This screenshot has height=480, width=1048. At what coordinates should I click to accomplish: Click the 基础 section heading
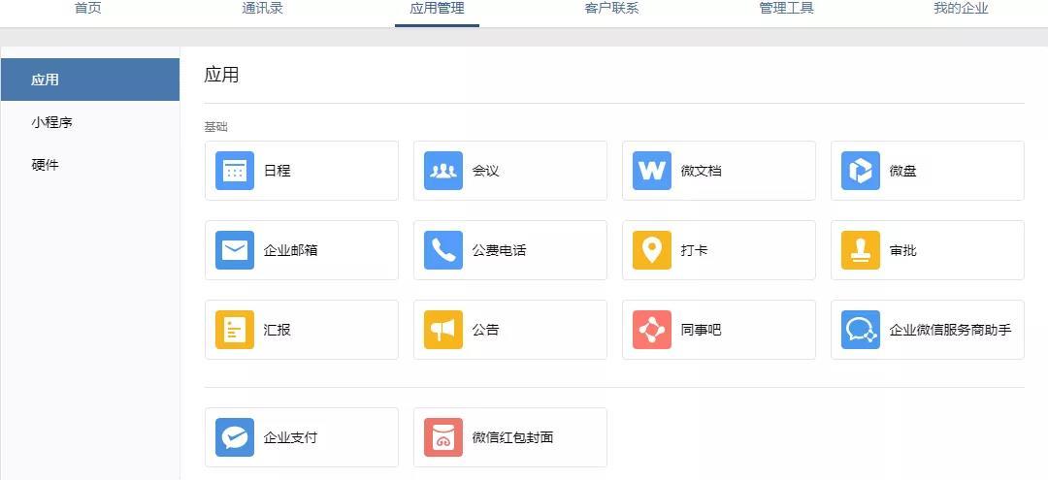215,127
